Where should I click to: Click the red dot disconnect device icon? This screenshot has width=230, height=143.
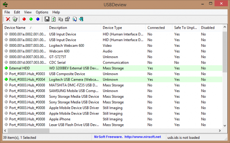[24, 19]
